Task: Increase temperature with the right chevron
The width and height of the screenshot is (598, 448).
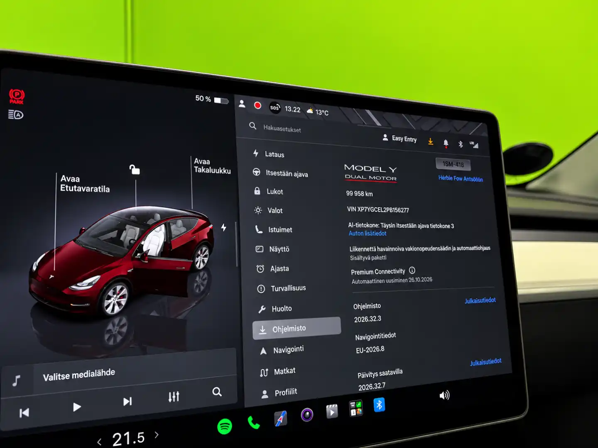Action: point(157,435)
